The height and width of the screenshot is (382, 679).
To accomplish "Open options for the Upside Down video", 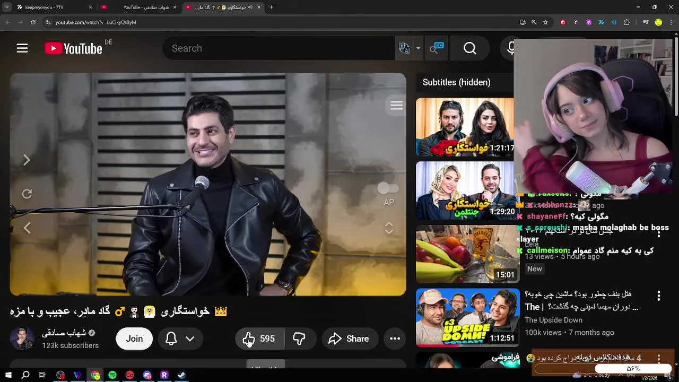I will pos(659,296).
